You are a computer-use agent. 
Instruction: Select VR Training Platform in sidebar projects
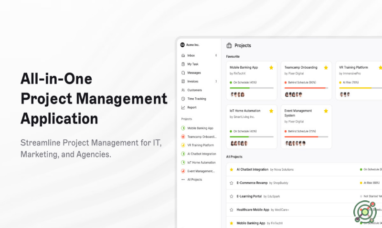pos(201,145)
